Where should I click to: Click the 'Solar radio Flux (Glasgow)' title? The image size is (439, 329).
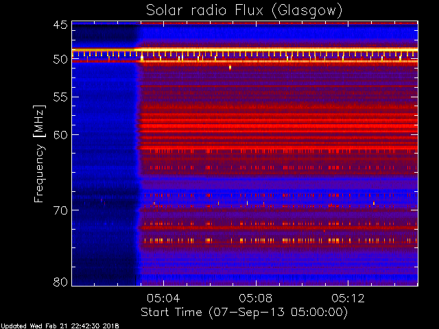coord(244,11)
